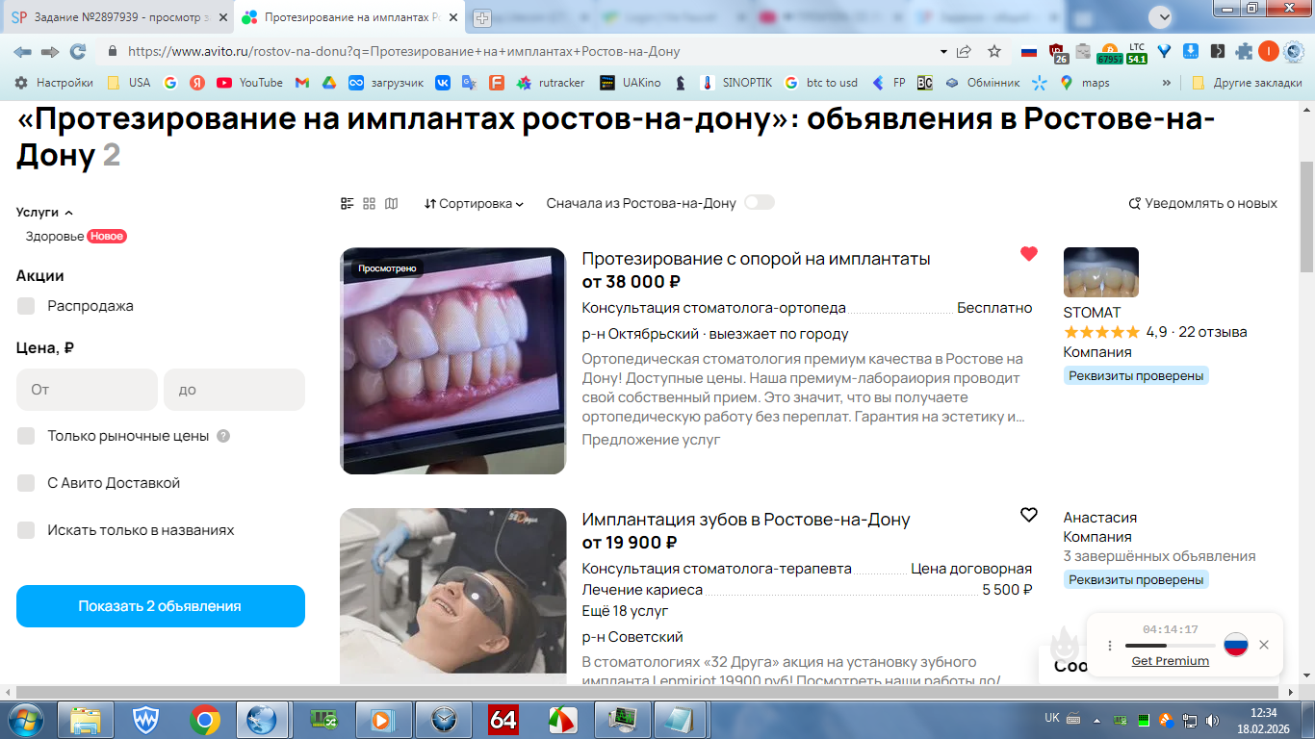
Task: Open the VK bookmark icon
Action: 443,83
